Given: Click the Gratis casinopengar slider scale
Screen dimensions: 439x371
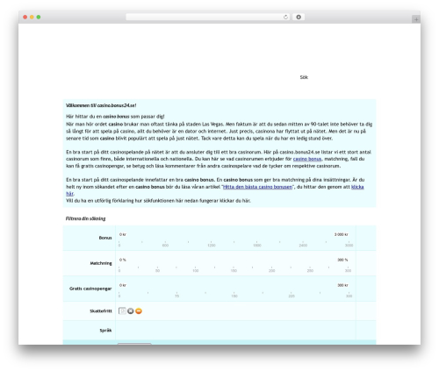Looking at the screenshot, I should coord(235,295).
